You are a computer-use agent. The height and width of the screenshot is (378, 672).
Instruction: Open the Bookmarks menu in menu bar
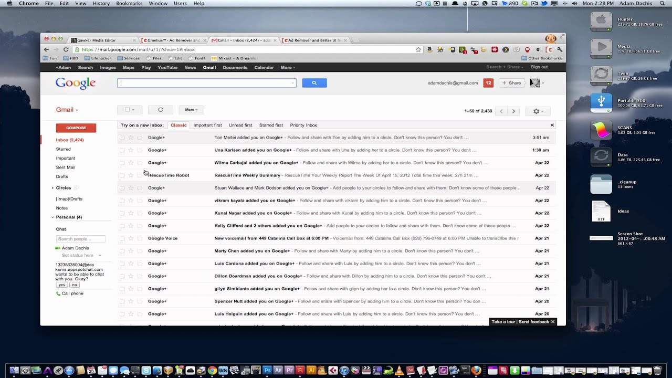click(129, 3)
